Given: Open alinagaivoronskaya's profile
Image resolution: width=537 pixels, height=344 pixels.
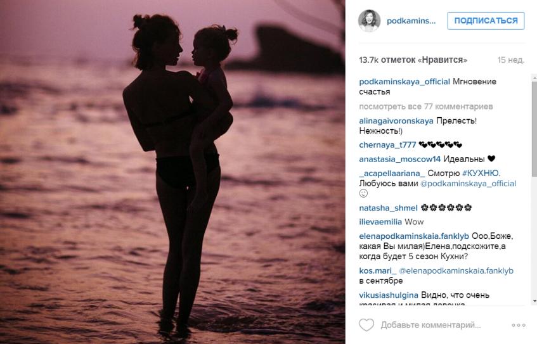Looking at the screenshot, I should coord(396,121).
